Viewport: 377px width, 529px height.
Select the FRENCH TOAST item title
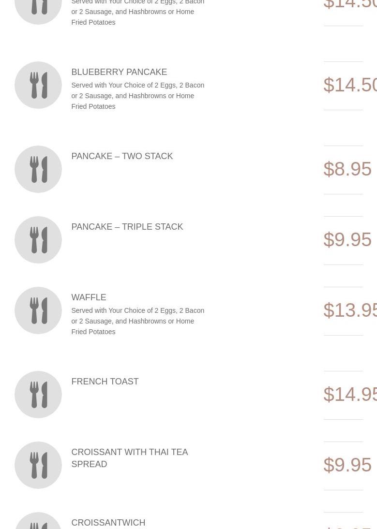pos(105,382)
